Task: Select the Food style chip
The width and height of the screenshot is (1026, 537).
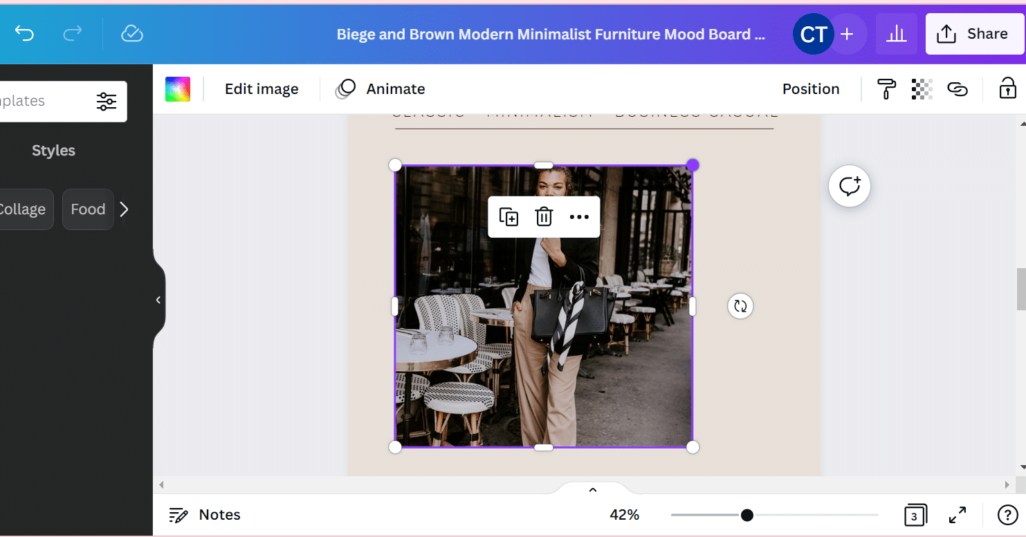Action: (x=88, y=209)
